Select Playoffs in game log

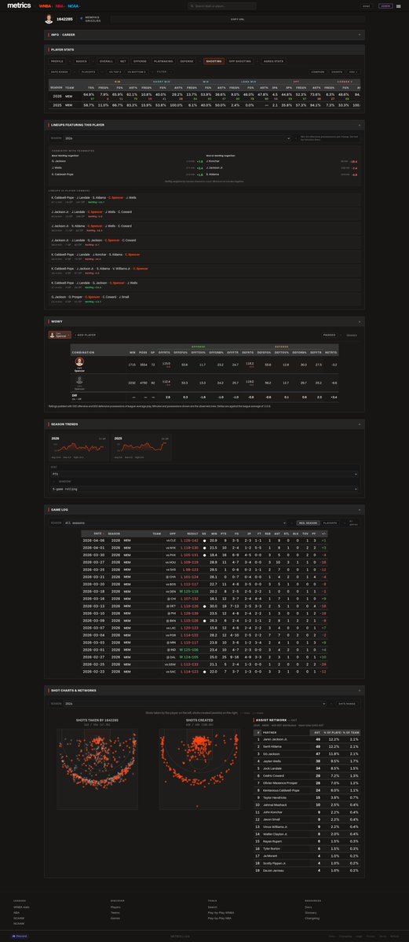click(x=330, y=523)
